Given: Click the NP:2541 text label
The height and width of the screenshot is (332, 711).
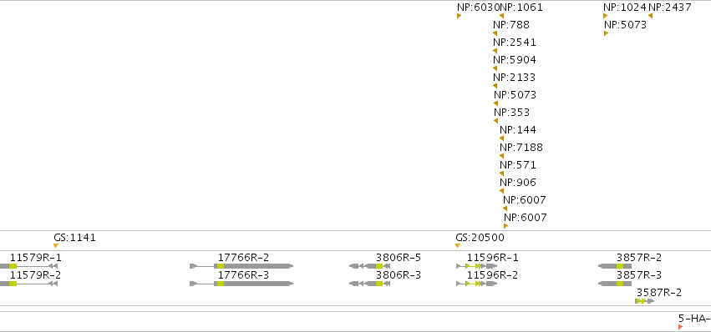Looking at the screenshot, I should [x=514, y=42].
